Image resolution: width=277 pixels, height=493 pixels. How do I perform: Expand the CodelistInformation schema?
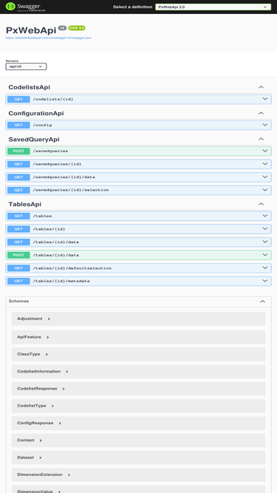tap(43, 372)
